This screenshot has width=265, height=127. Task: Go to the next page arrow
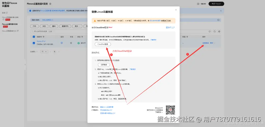click(59, 52)
